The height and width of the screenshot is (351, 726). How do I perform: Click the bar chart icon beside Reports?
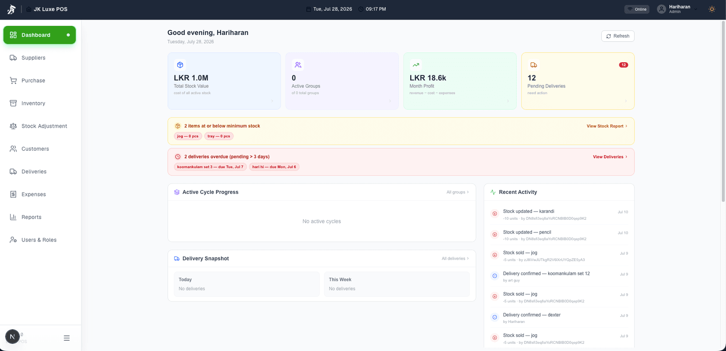pyautogui.click(x=13, y=217)
